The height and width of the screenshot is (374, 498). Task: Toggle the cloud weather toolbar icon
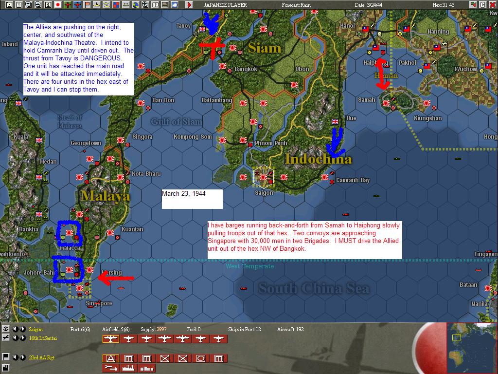coord(175,5)
